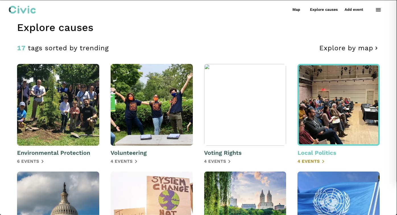Open 4 EVENTS under Volunteering

124,161
